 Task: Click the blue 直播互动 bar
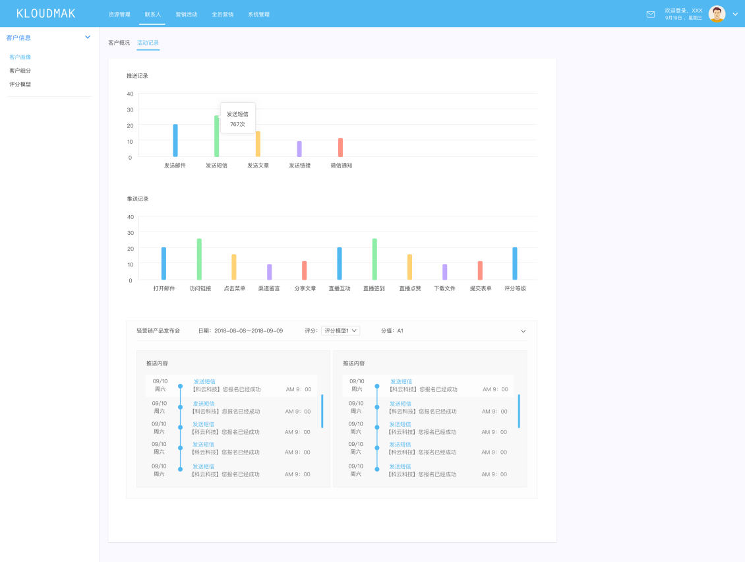340,263
